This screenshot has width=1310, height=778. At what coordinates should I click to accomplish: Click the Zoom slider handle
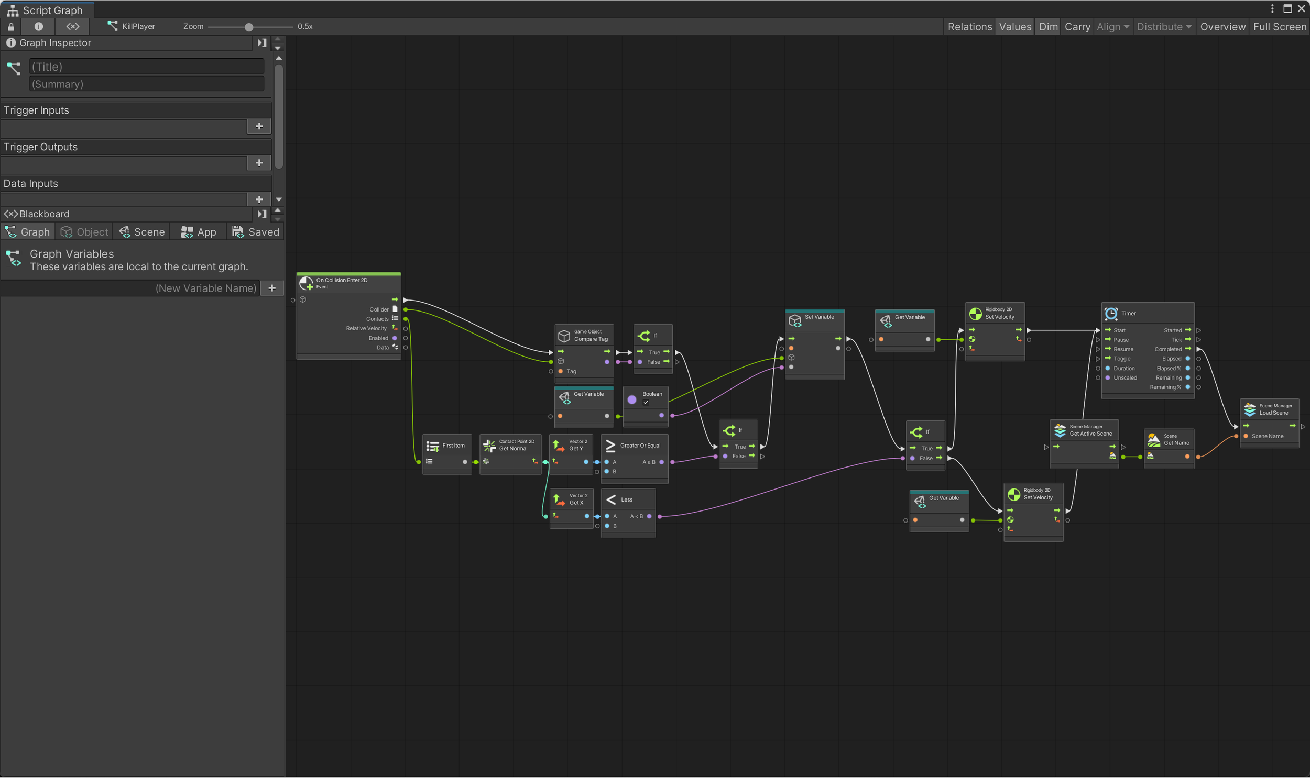[249, 27]
